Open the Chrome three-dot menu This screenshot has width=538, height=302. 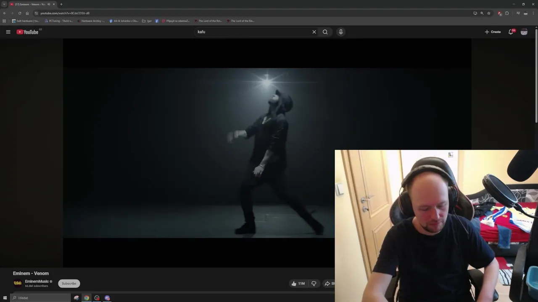point(533,13)
